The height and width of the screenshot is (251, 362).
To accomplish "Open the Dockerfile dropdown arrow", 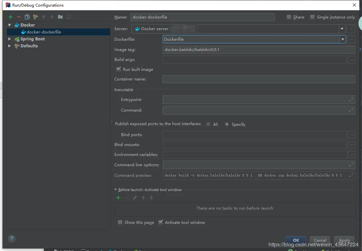I will 343,39.
